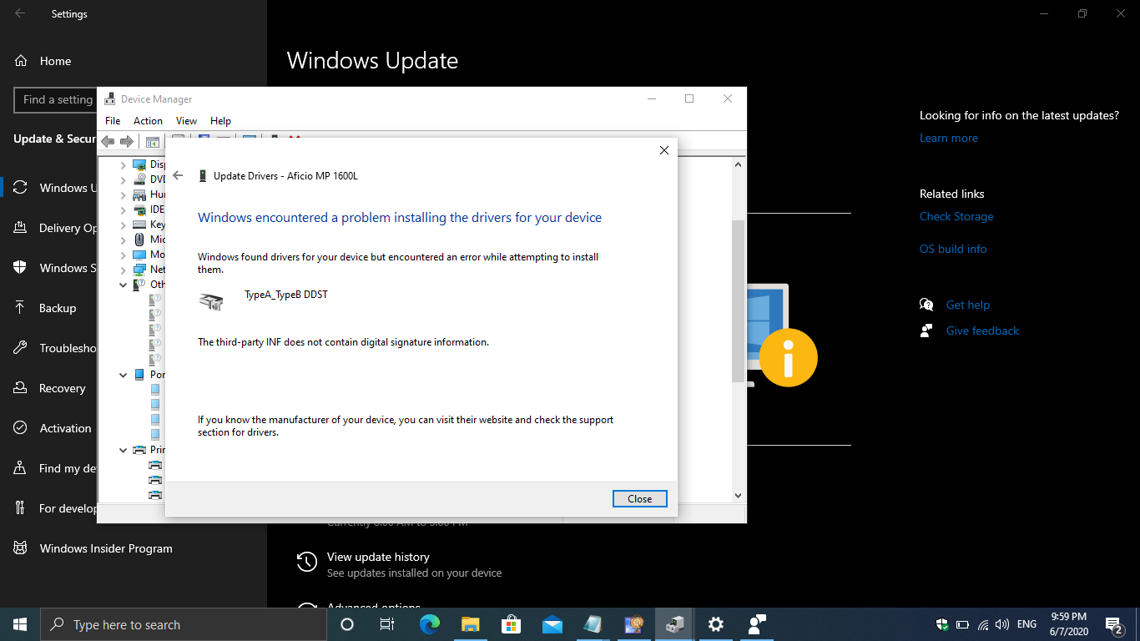Viewport: 1140px width, 641px height.
Task: Go to Settings Home
Action: [x=55, y=61]
